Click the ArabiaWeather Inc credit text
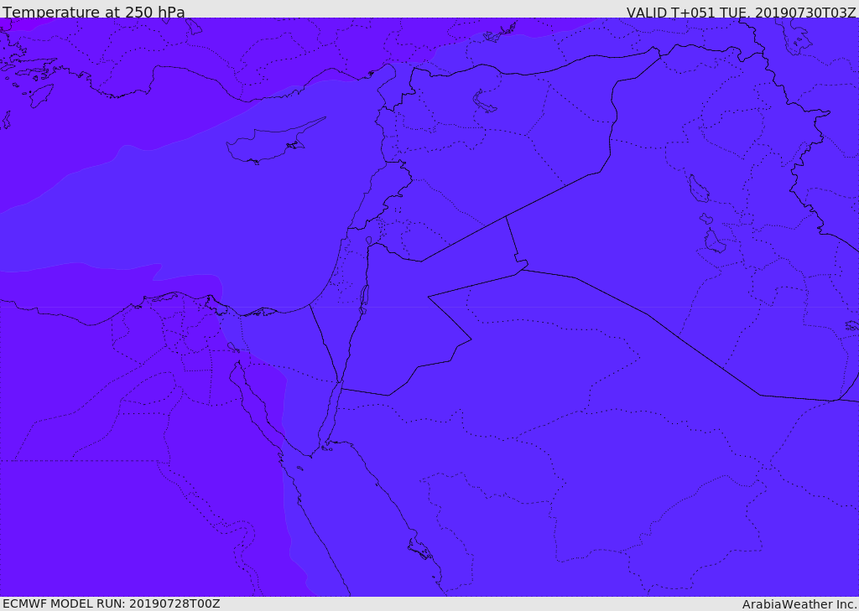 pos(799,604)
